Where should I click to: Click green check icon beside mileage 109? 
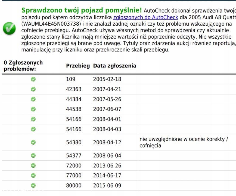pos(33,79)
